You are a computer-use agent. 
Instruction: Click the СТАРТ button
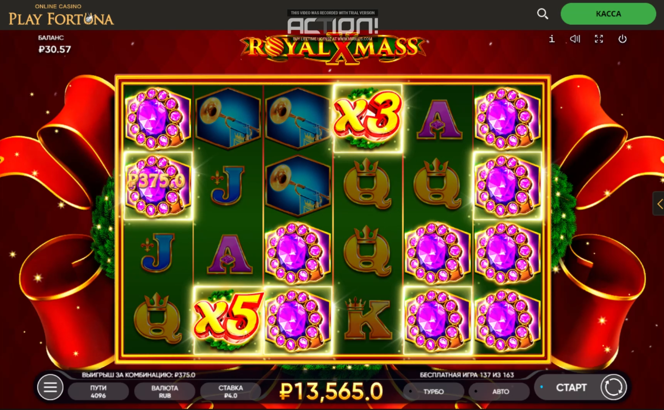tap(571, 387)
